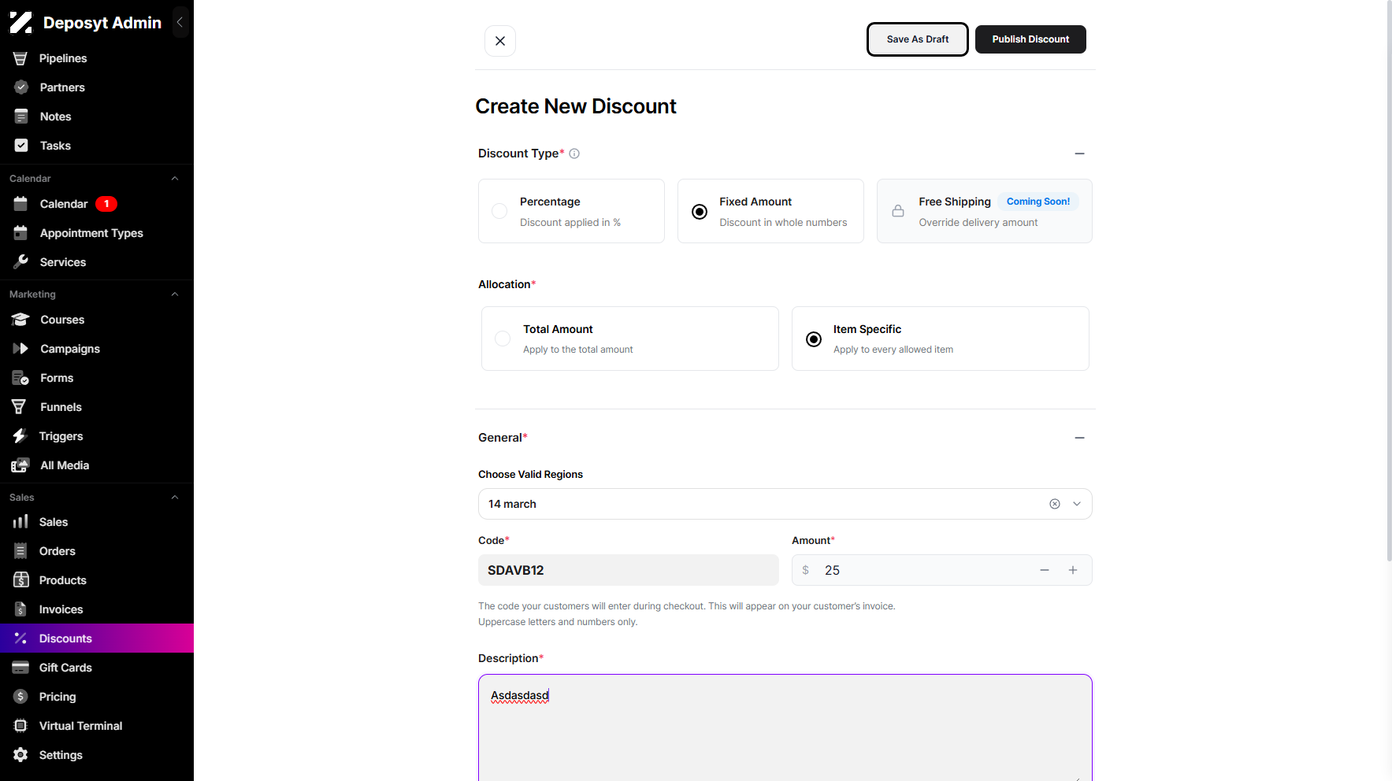Image resolution: width=1392 pixels, height=781 pixels.
Task: Click into the Description text area
Action: [x=785, y=728]
